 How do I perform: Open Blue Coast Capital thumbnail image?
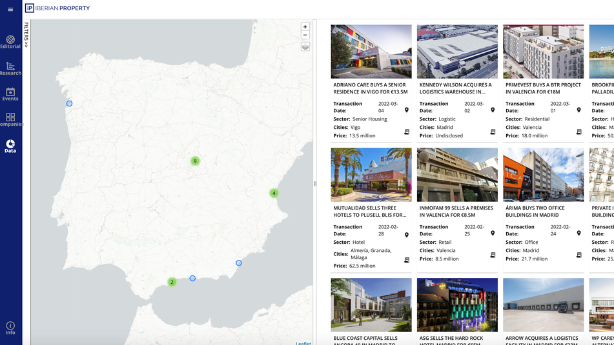tap(371, 305)
